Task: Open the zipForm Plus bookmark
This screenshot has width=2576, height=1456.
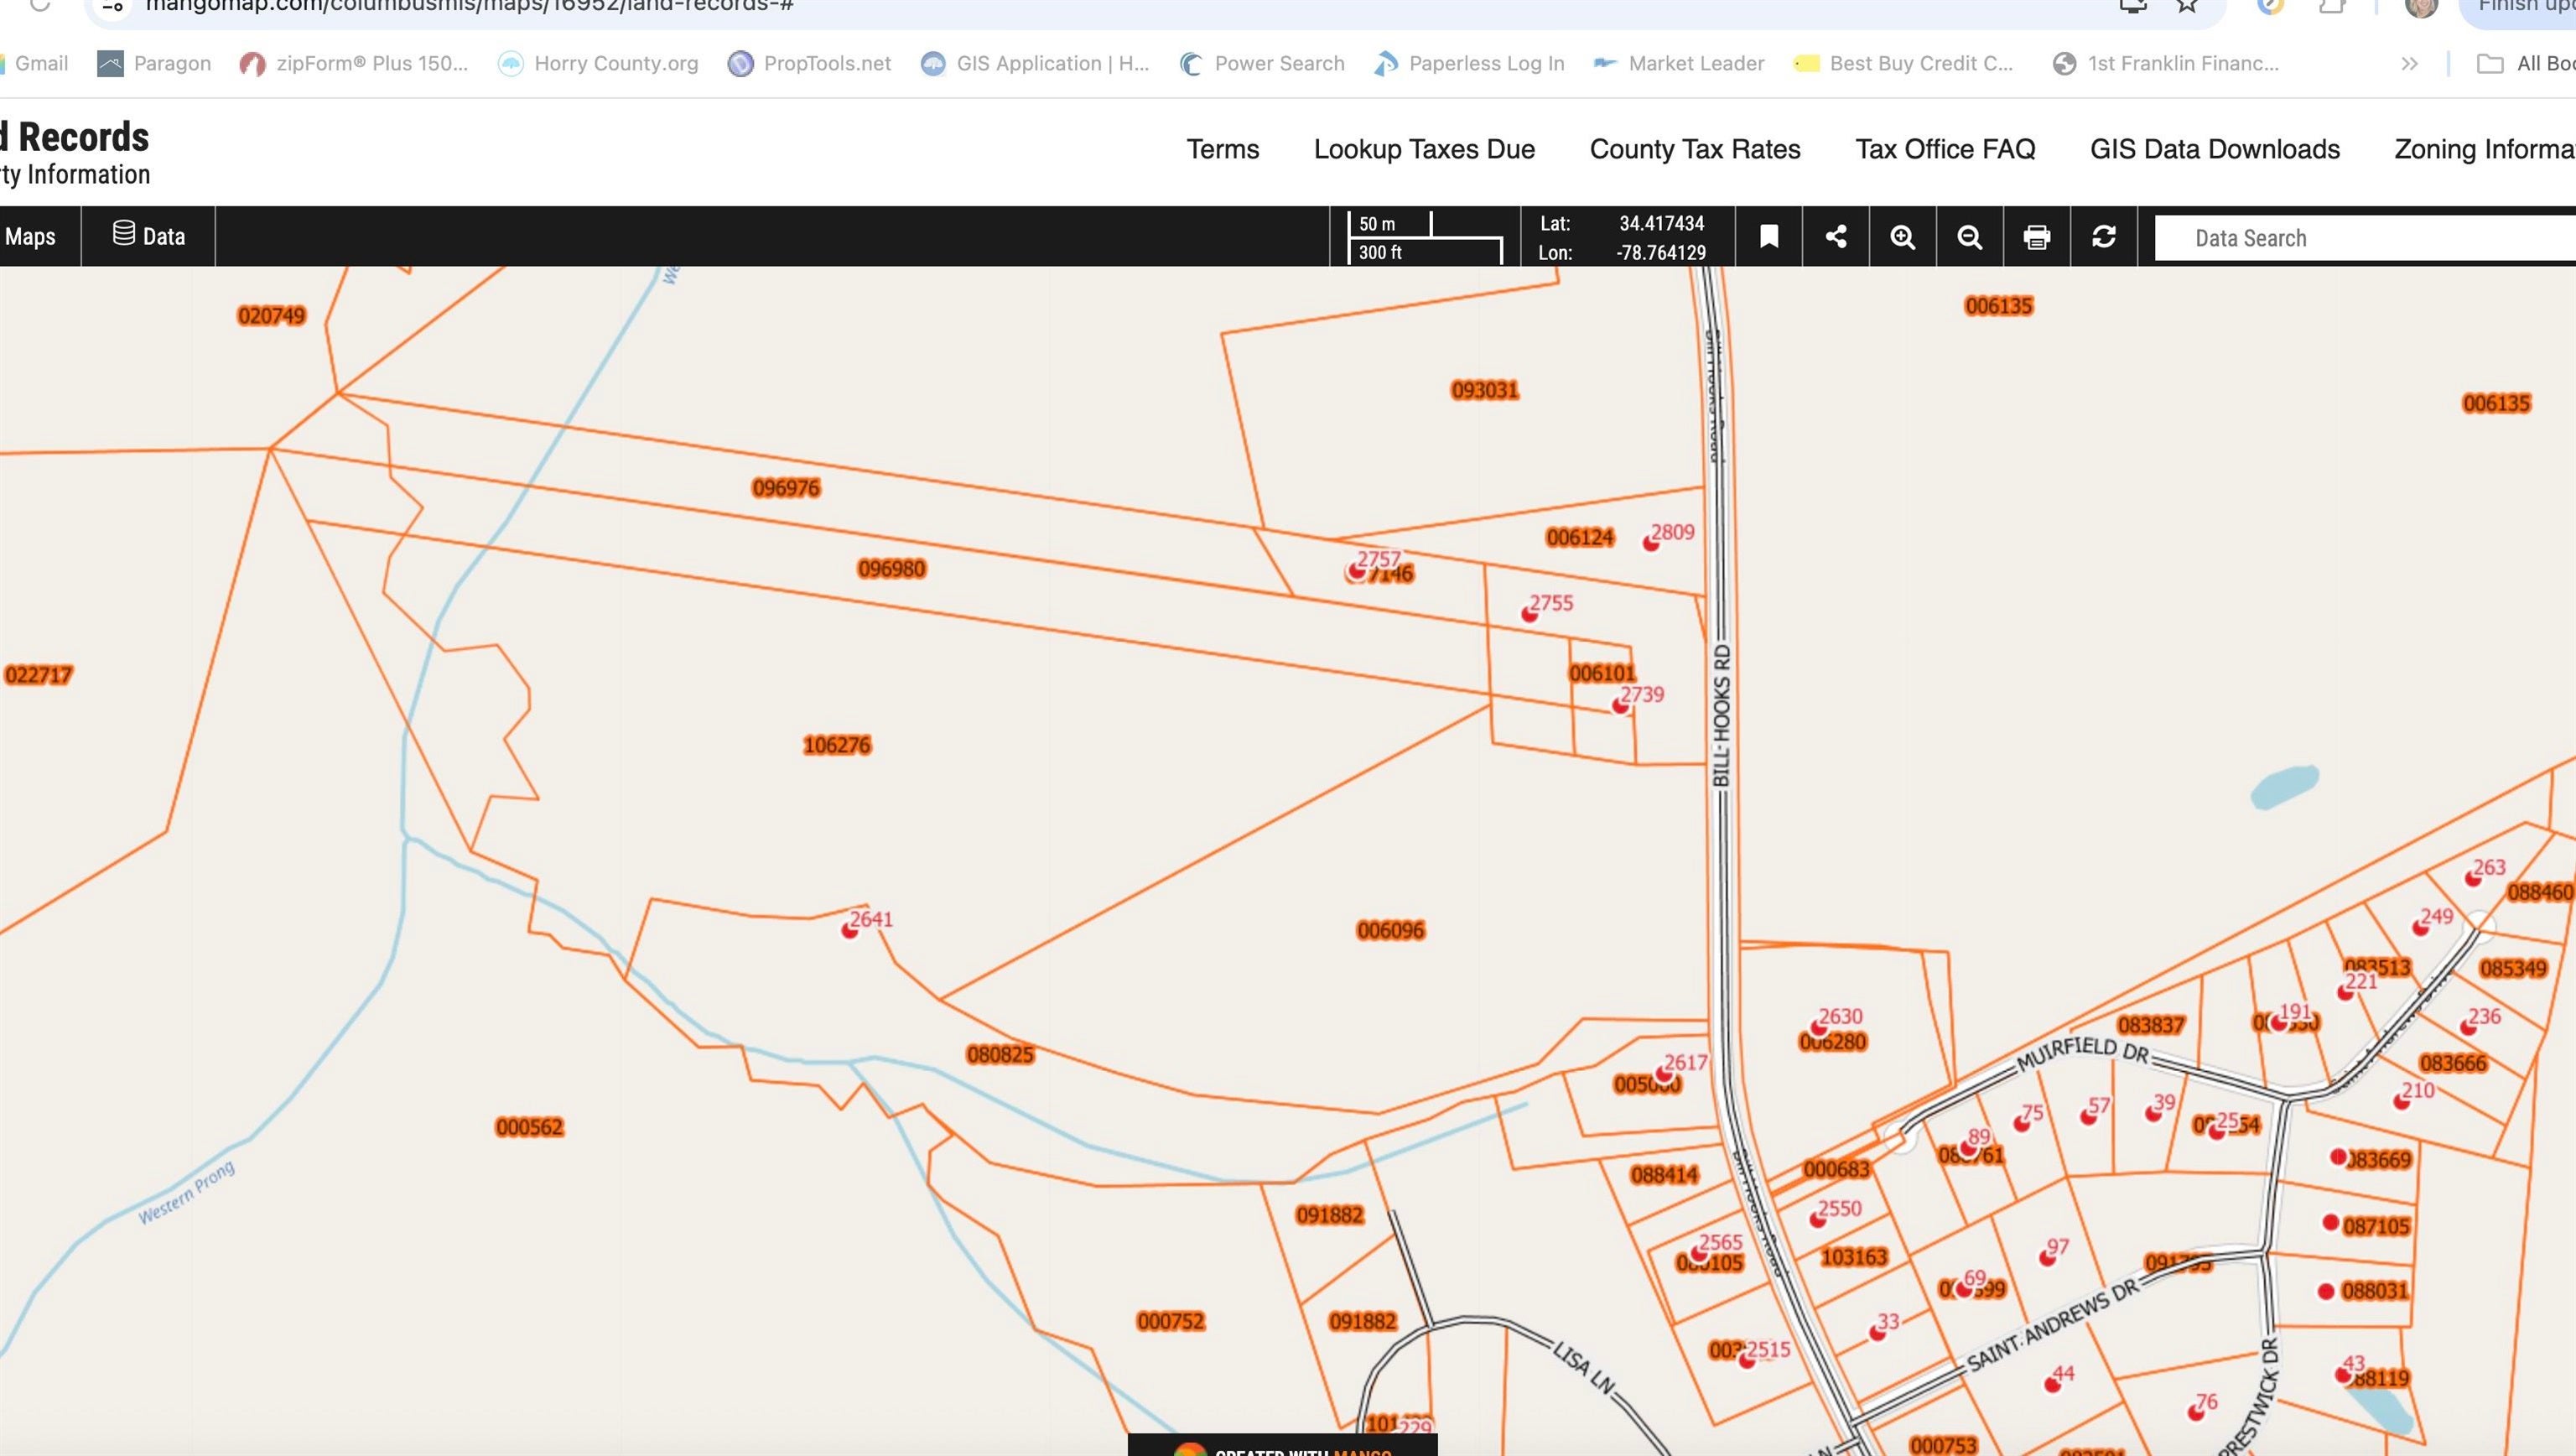Action: click(x=354, y=64)
